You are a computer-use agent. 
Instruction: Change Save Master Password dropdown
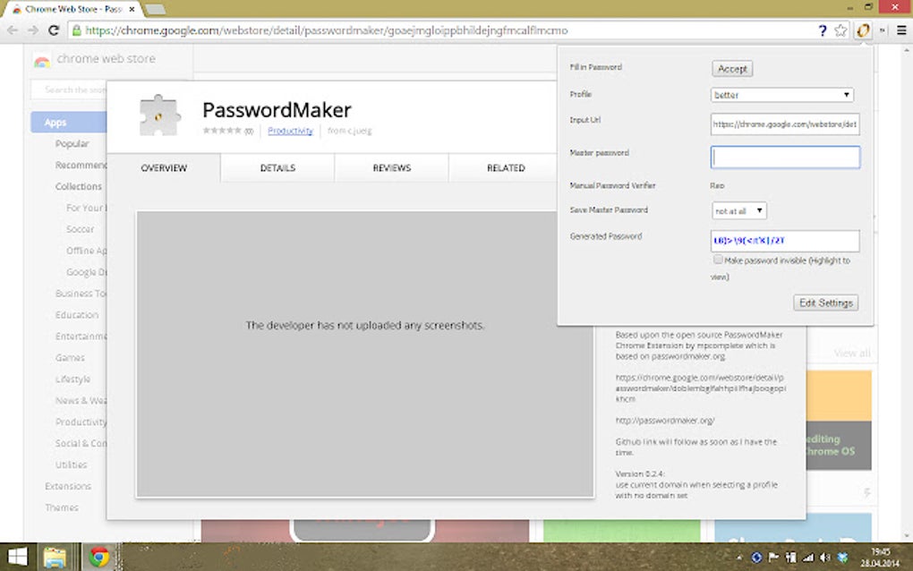click(738, 210)
